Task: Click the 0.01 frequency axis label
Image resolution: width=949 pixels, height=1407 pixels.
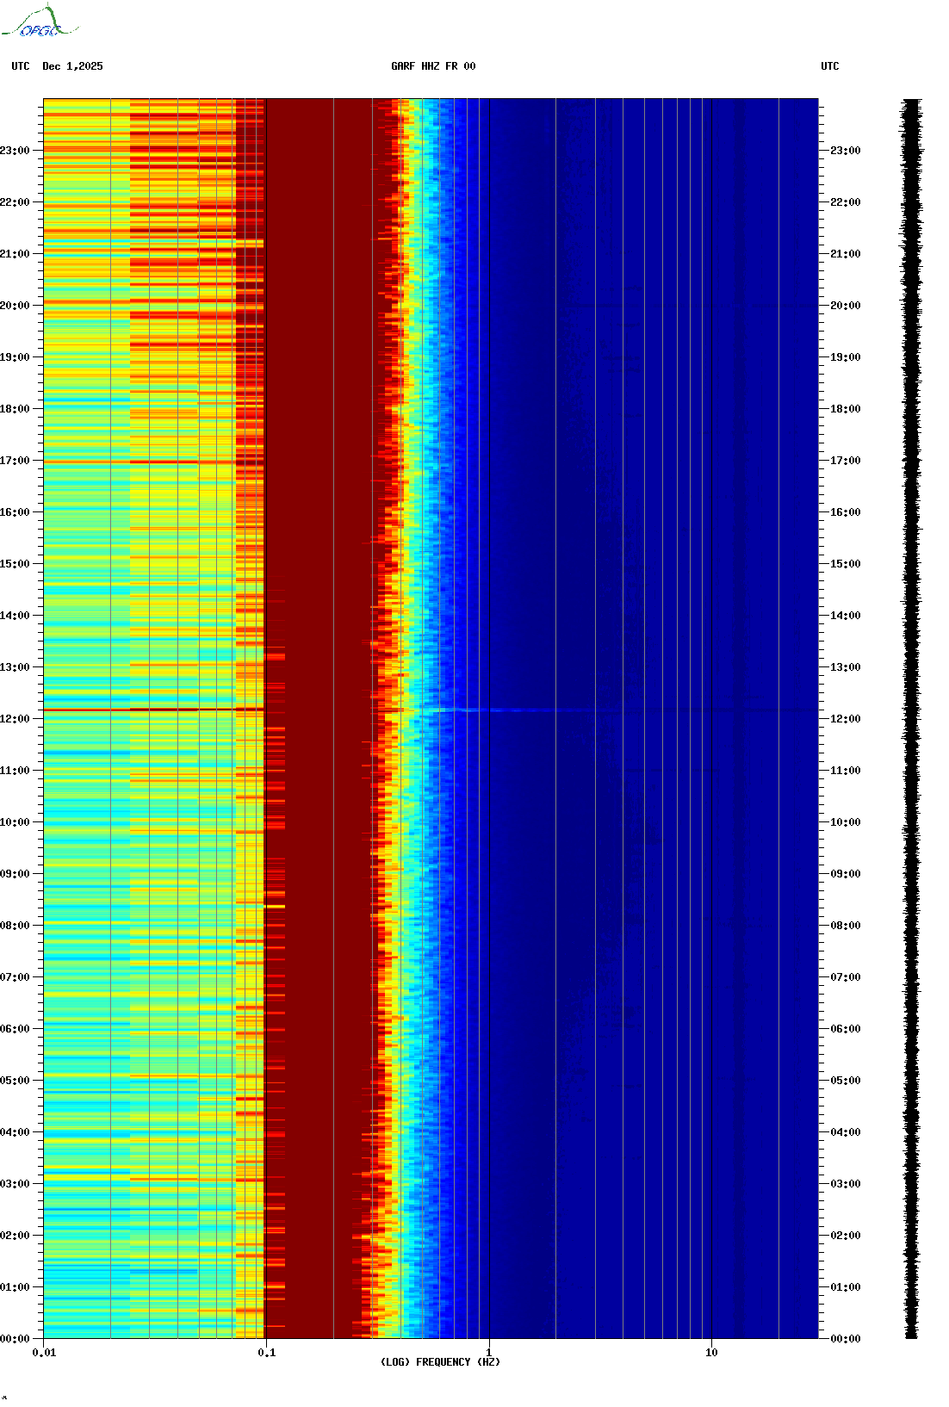Action: coord(44,1353)
